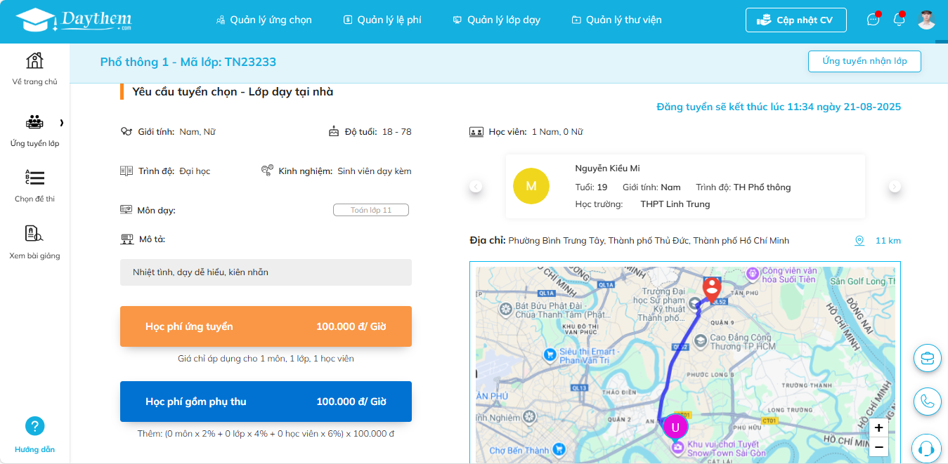
Task: Open Chọn đề thi sidebar icon
Action: pyautogui.click(x=34, y=178)
